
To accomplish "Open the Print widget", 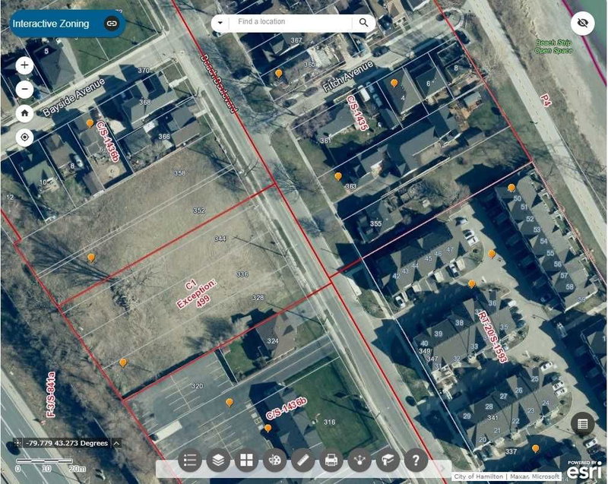I will pos(331,460).
